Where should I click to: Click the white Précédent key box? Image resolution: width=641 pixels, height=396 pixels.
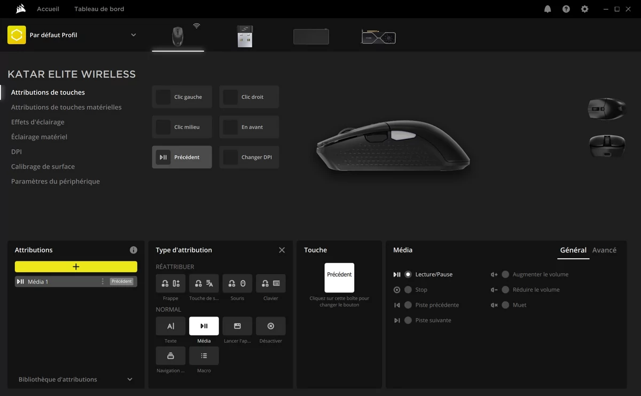(x=339, y=278)
